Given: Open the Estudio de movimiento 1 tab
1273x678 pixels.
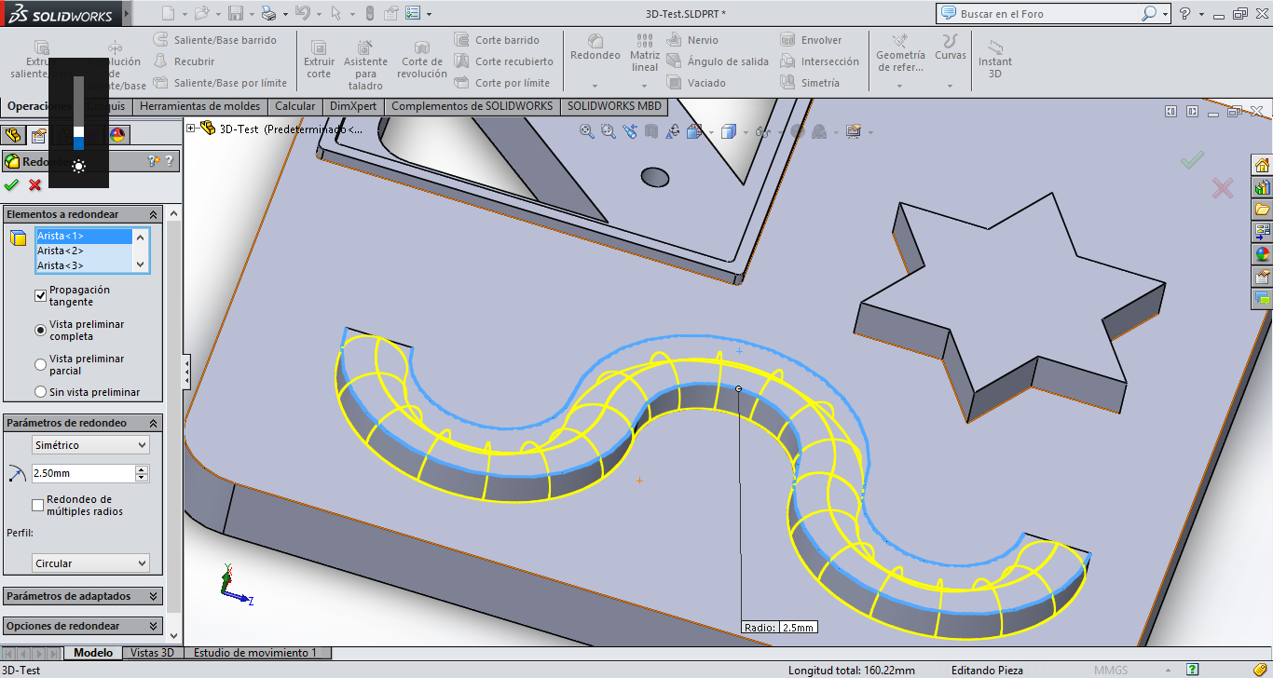Looking at the screenshot, I should 256,653.
